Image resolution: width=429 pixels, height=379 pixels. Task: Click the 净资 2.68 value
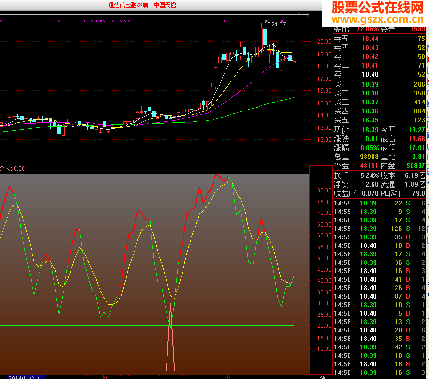[x=372, y=185]
